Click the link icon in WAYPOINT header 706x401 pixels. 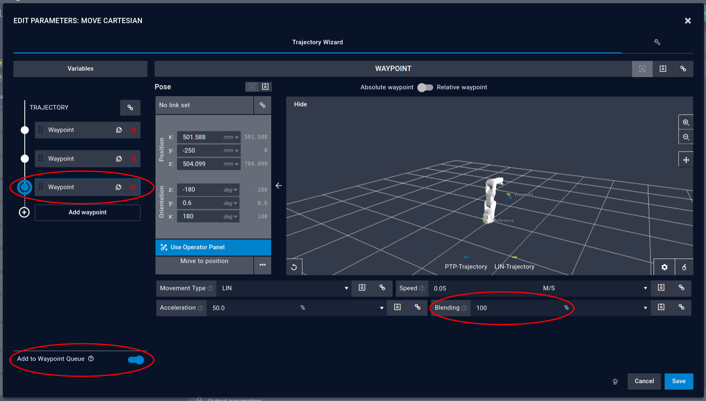click(683, 69)
